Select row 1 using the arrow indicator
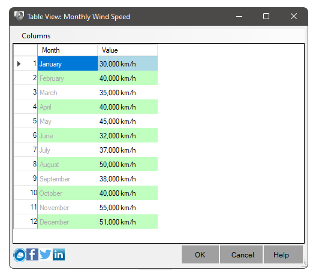The image size is (316, 276). click(x=19, y=64)
